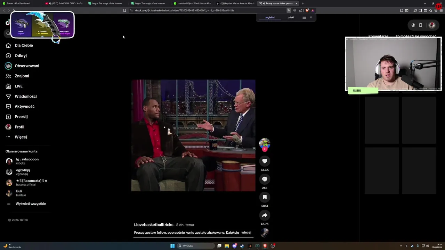The width and height of the screenshot is (445, 250).
Task: Switch to czesioinsi Clips Kick tab
Action: [193, 3]
